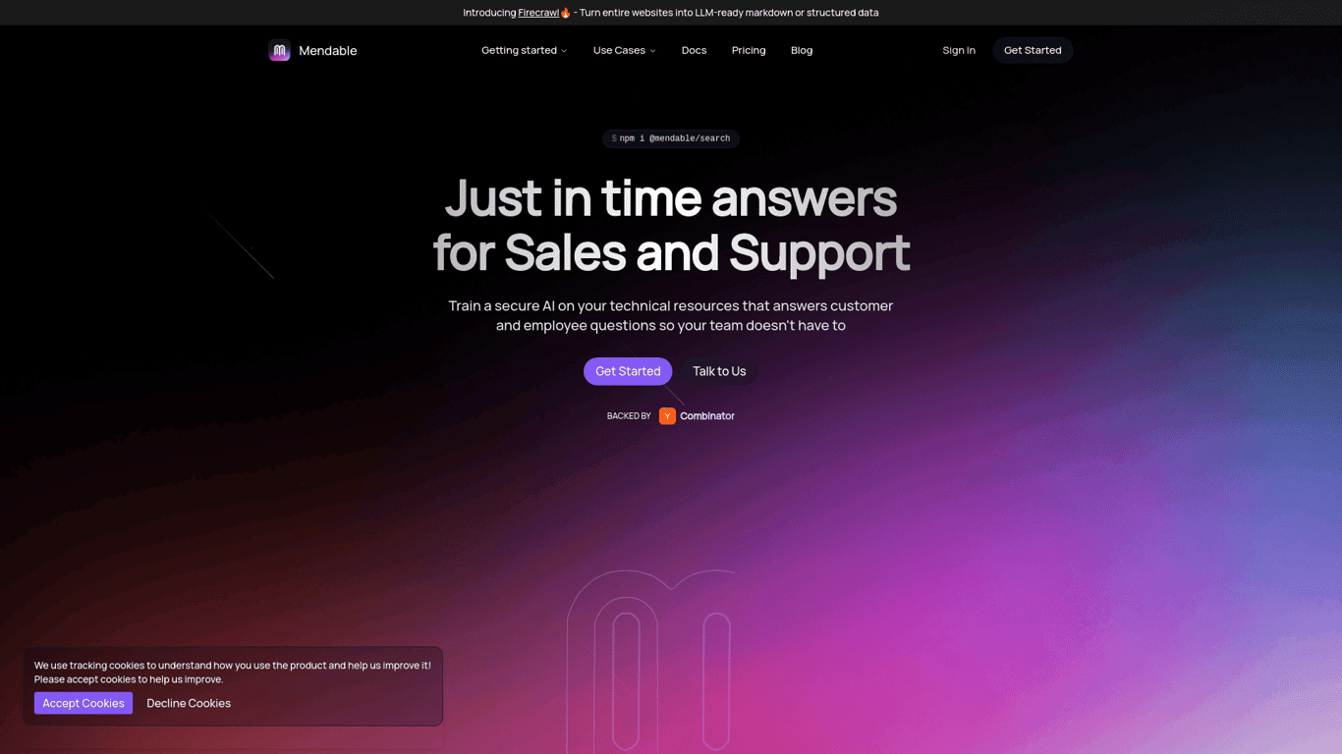1342x754 pixels.
Task: Click the Y Combinator orange logo
Action: point(667,416)
